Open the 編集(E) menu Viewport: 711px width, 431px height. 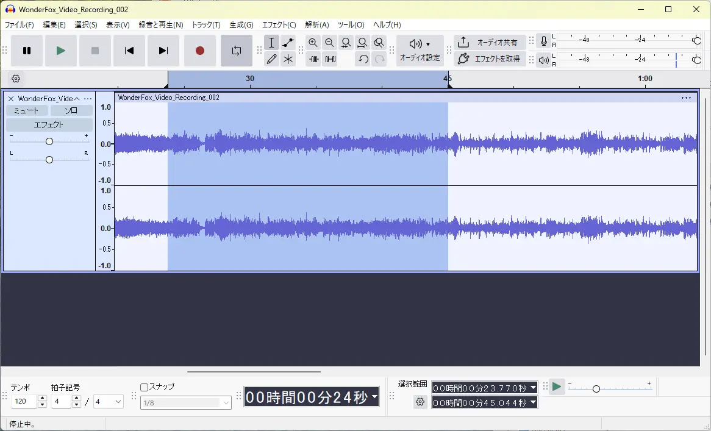pyautogui.click(x=54, y=24)
